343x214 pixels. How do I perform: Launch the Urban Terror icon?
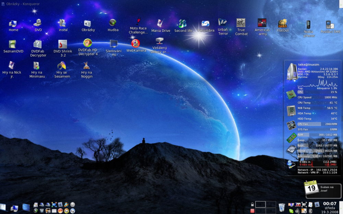tap(223, 27)
